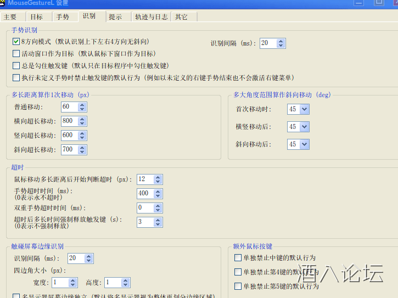Check 总是勾住触发键 option
398x298 pixels.
tap(16, 66)
